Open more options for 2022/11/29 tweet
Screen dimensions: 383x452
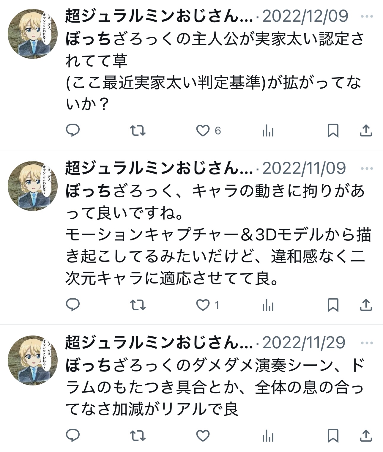[x=367, y=343]
